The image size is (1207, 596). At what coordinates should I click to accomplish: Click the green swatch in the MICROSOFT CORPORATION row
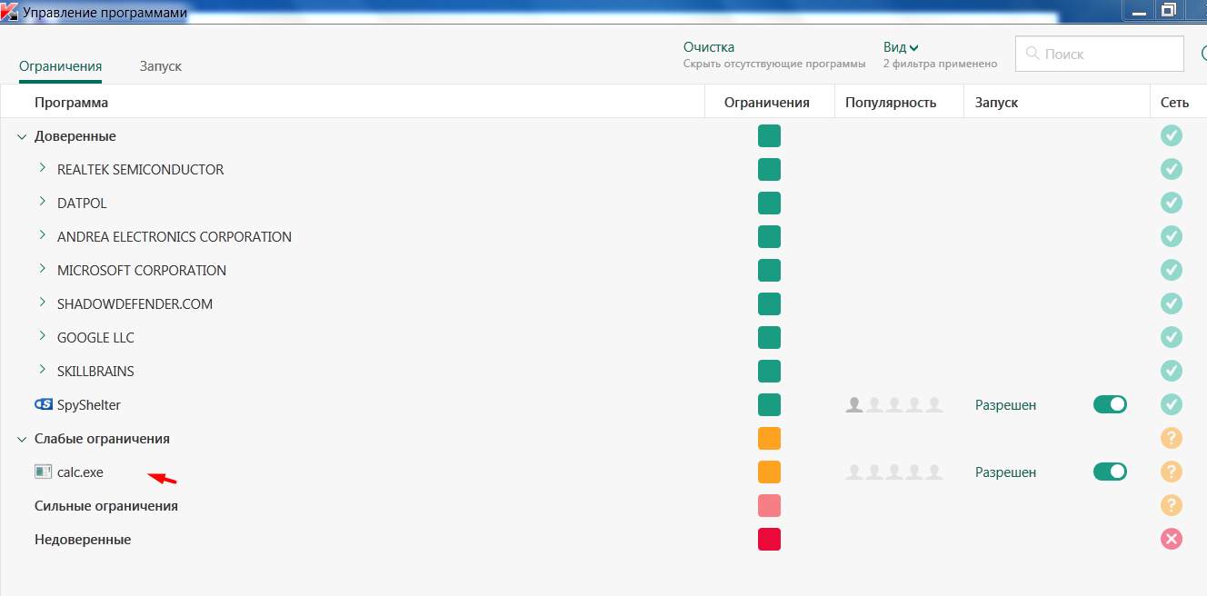pyautogui.click(x=769, y=270)
